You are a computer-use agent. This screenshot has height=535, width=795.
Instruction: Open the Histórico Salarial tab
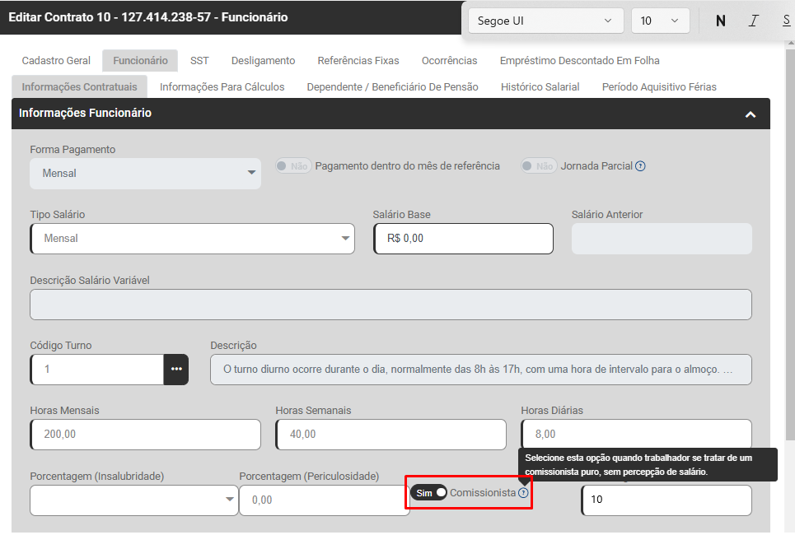tap(540, 87)
